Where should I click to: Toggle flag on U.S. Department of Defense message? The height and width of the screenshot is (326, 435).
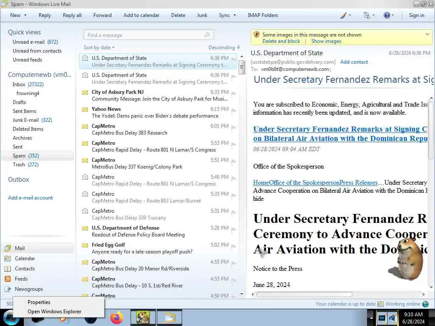[x=234, y=230]
